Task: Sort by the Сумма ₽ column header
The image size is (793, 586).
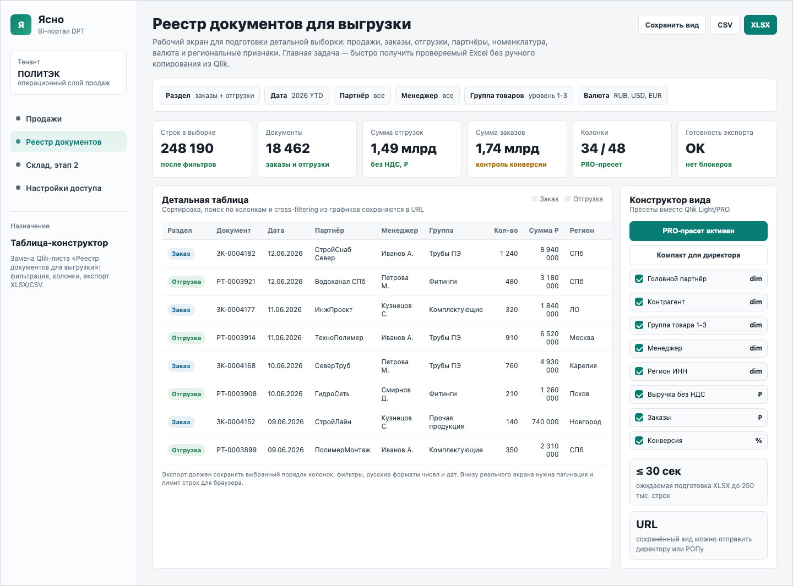Action: click(x=544, y=231)
